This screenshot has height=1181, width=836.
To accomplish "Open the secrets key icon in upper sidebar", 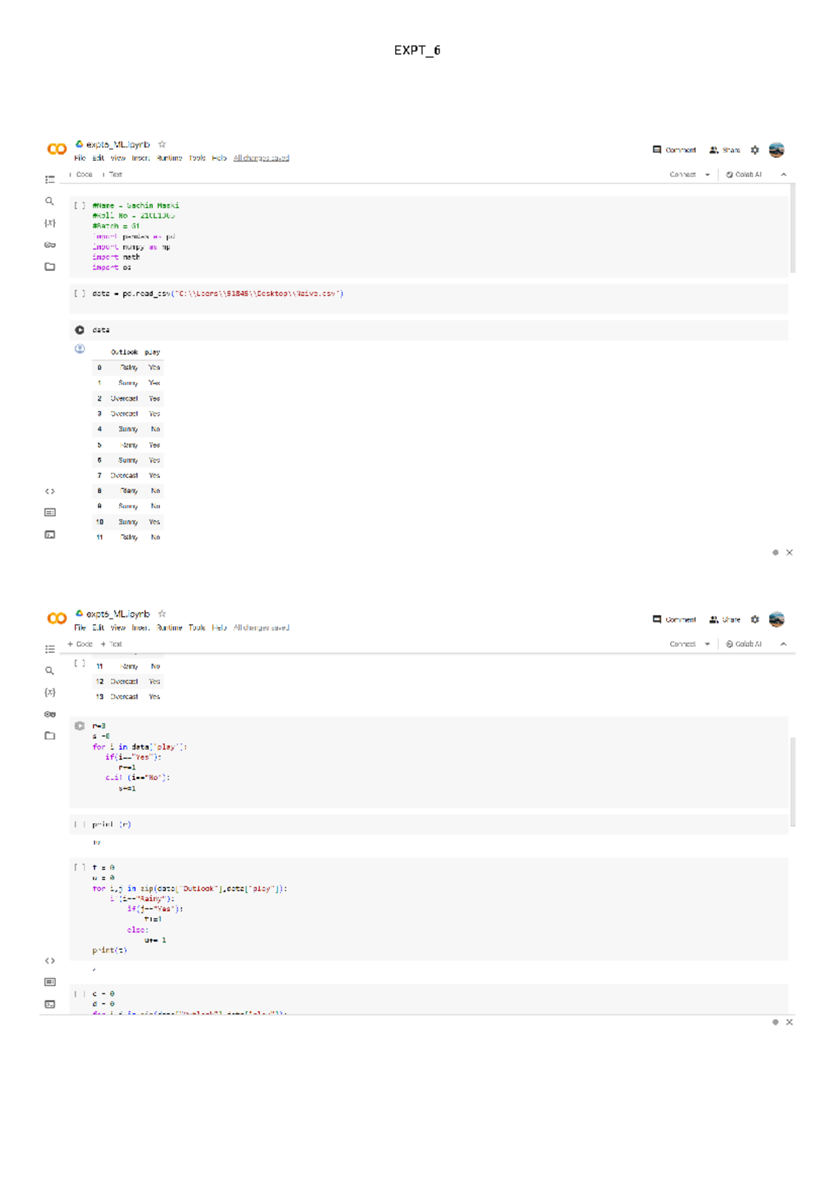I will tap(49, 245).
